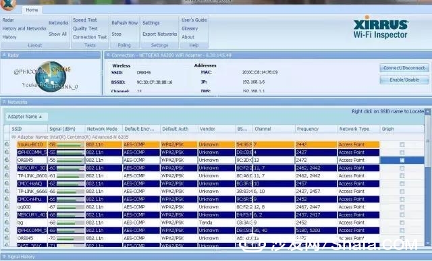The image size is (432, 261).
Task: Open Settings from the ribbon
Action: click(151, 23)
